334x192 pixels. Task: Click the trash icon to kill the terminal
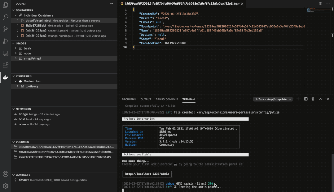(x=313, y=99)
